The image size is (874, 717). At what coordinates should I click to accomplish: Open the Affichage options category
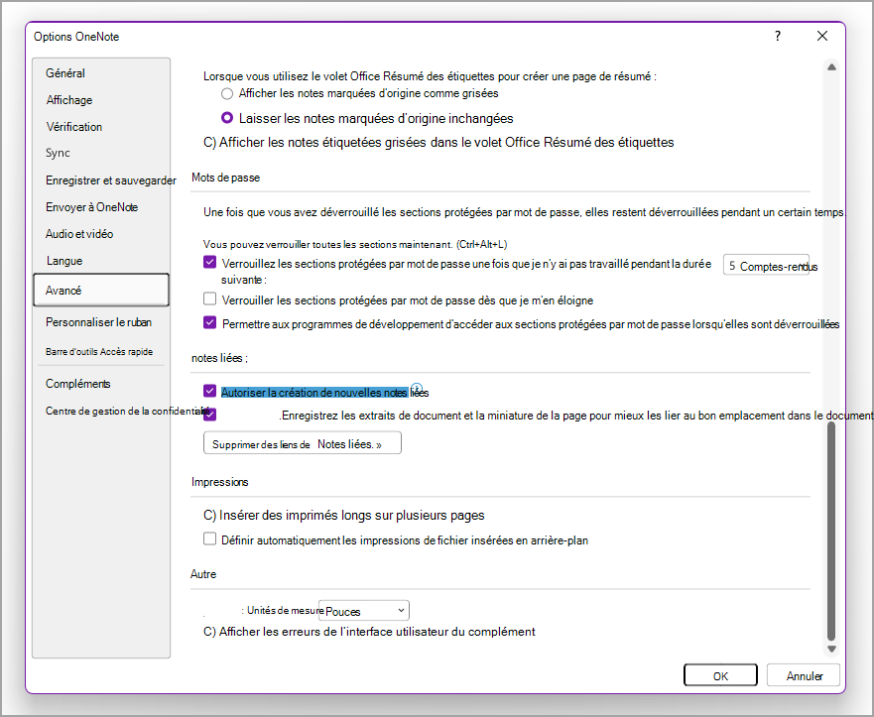coord(69,100)
